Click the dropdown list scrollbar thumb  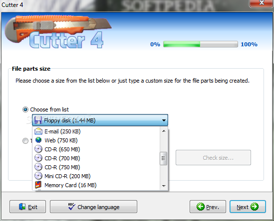163,158
